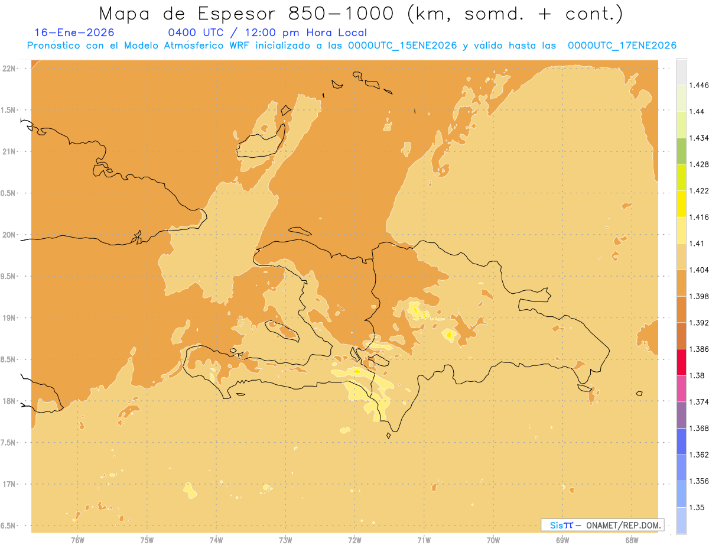Click the '18N' latitude label

(10, 401)
